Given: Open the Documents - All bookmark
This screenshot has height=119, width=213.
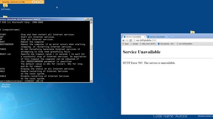Looking at the screenshot, I should coord(166,44).
